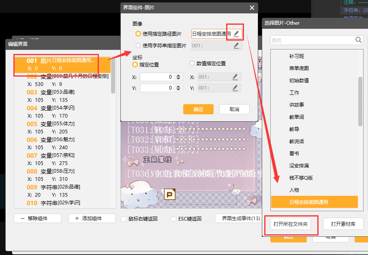The height and width of the screenshot is (255, 368).
Task: Click 确定 button in 界面组件-图片 dialog
Action: coord(198,109)
